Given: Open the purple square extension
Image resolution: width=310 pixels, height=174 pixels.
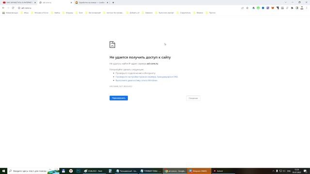Looking at the screenshot, I should pos(268,8).
